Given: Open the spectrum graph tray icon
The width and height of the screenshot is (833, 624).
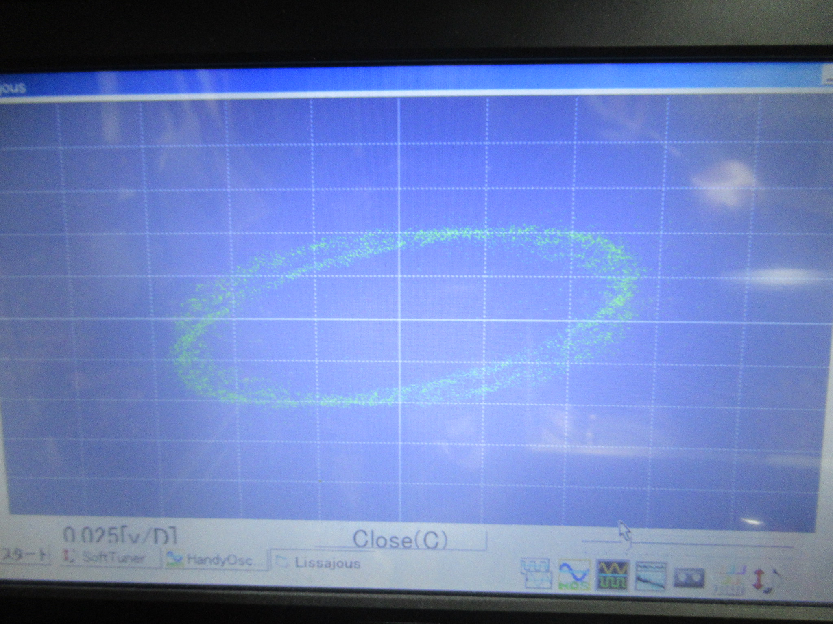Looking at the screenshot, I should pos(651,576).
